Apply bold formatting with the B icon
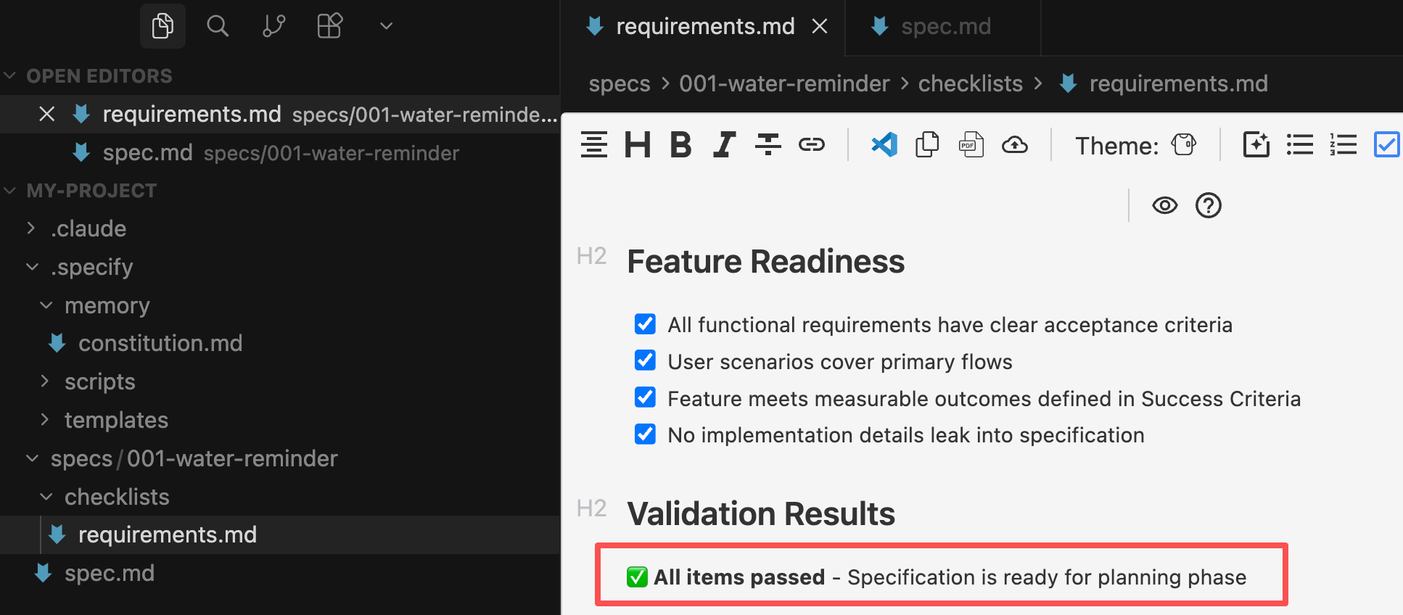The image size is (1403, 615). [680, 145]
